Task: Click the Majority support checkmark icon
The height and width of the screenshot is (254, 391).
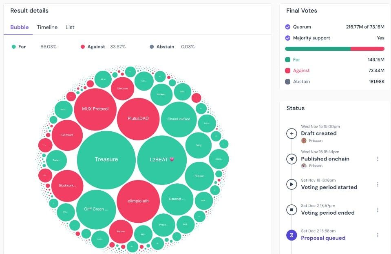Action: pyautogui.click(x=288, y=38)
